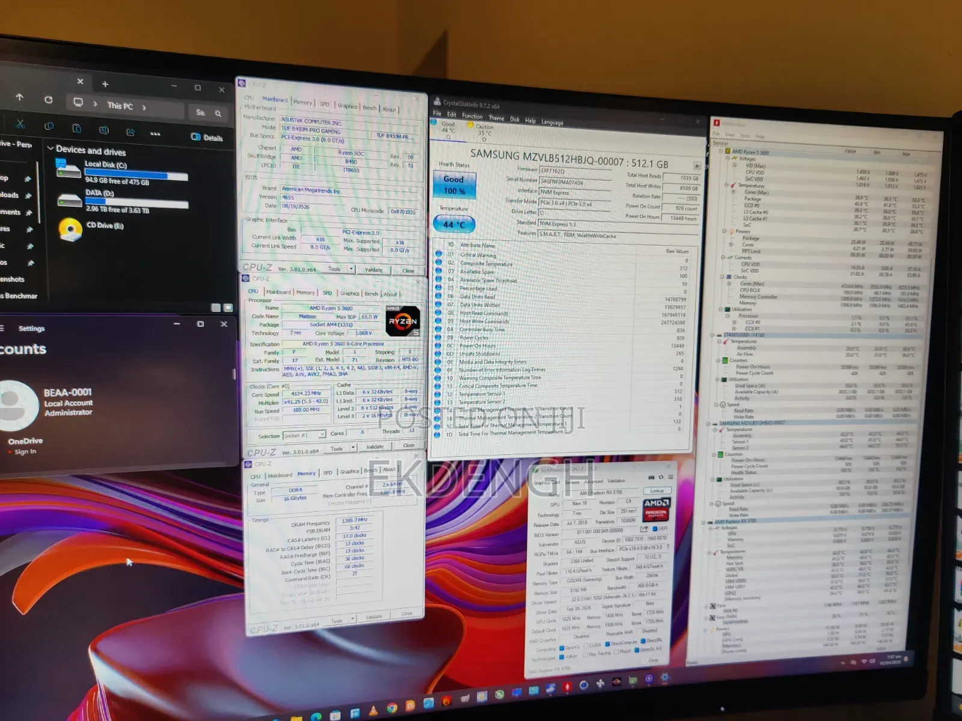The image size is (962, 721).
Task: Click the This PC address bar
Action: [124, 106]
